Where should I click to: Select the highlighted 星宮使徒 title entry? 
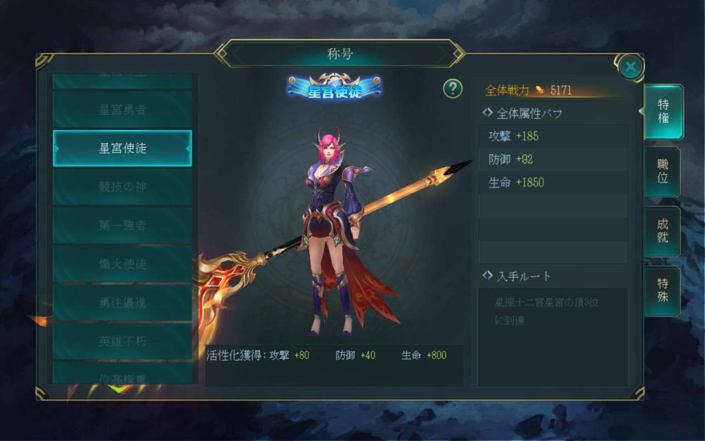[x=122, y=148]
